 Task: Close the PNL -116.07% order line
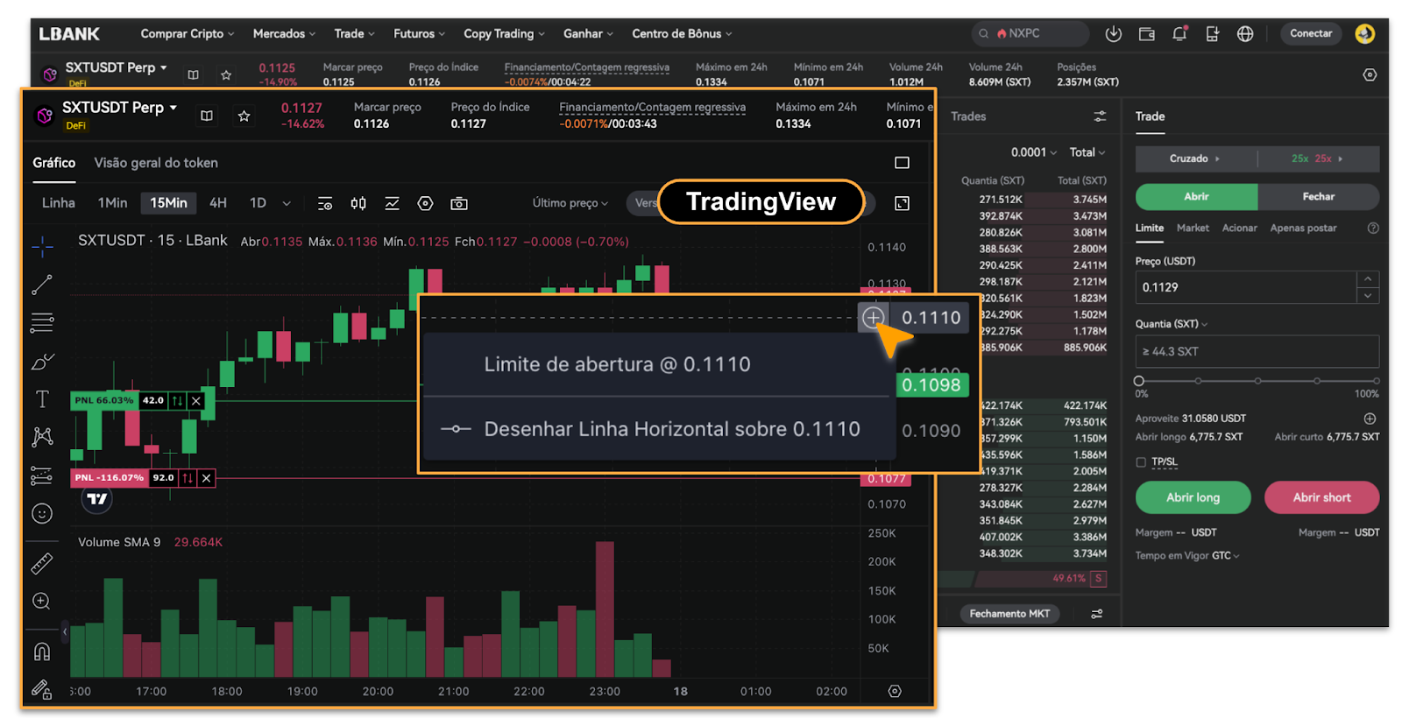coord(206,478)
